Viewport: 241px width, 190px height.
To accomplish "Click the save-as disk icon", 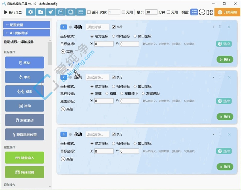I will click(x=71, y=12).
